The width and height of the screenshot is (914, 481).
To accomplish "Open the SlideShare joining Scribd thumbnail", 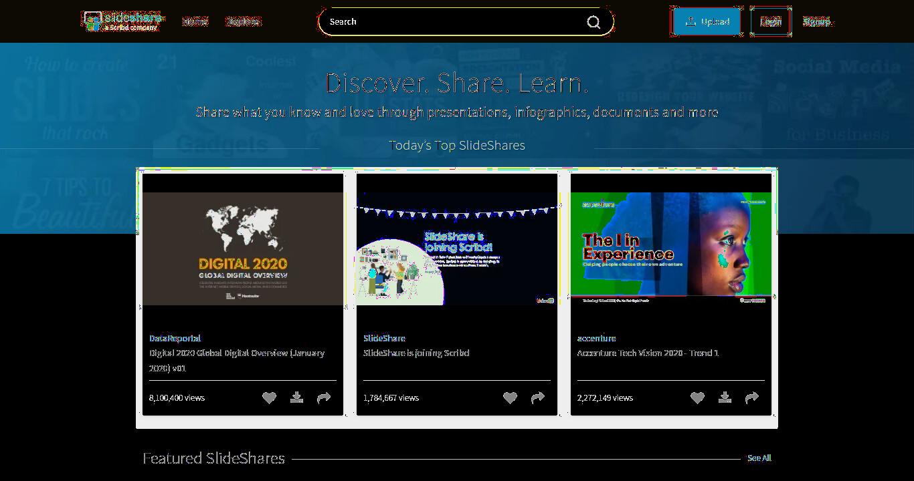I will [457, 249].
